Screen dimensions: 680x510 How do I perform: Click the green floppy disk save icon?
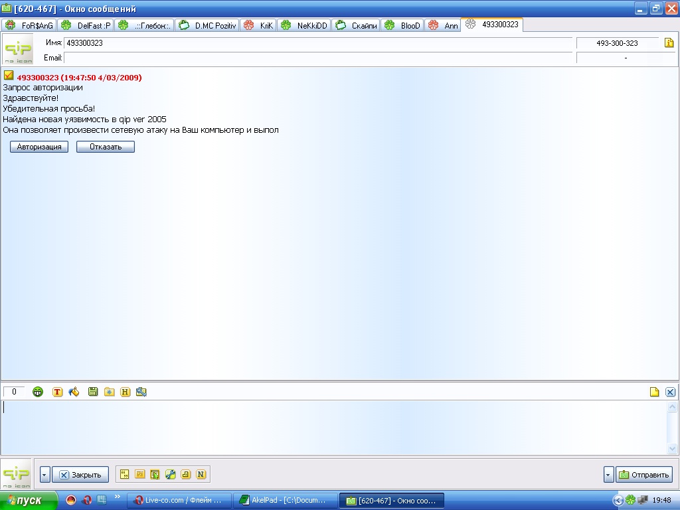click(93, 392)
